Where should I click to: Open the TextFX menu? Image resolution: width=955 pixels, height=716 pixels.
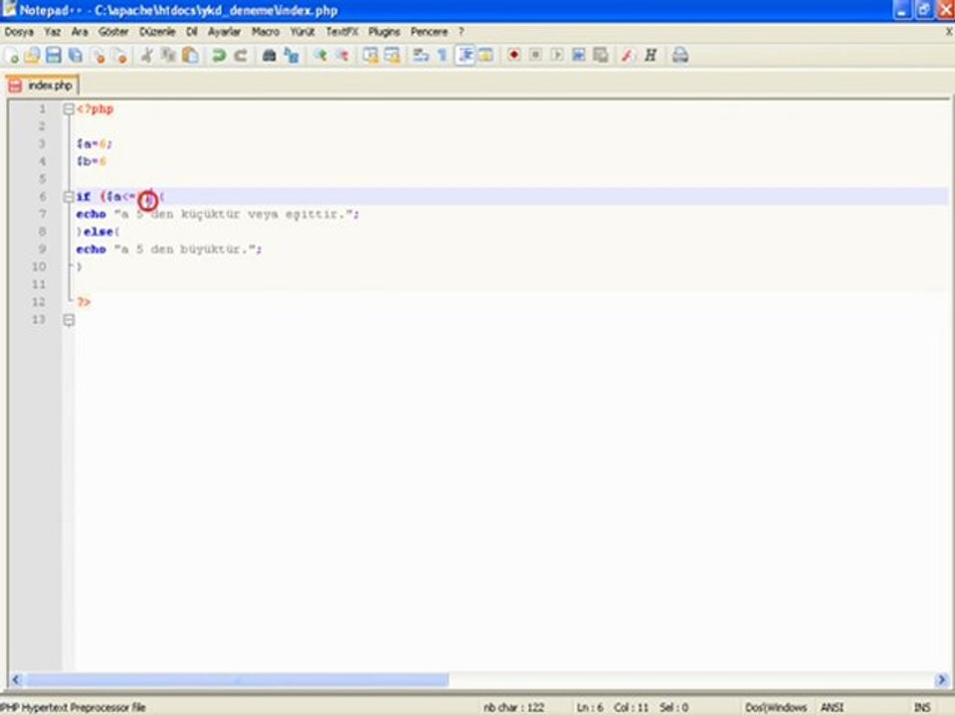341,32
